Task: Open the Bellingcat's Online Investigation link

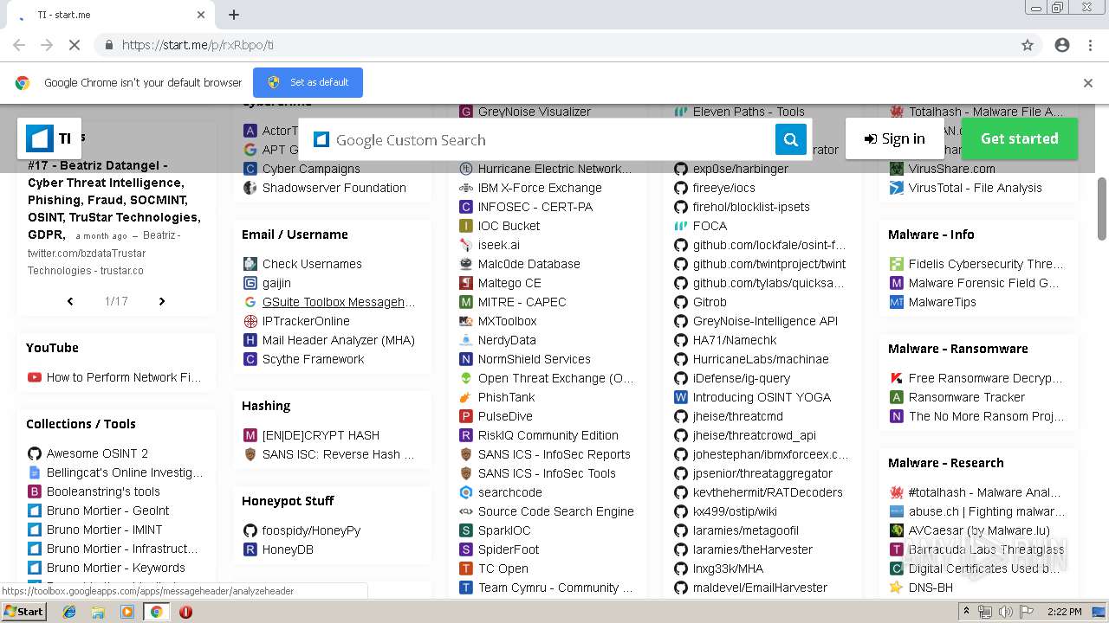Action: tap(125, 472)
